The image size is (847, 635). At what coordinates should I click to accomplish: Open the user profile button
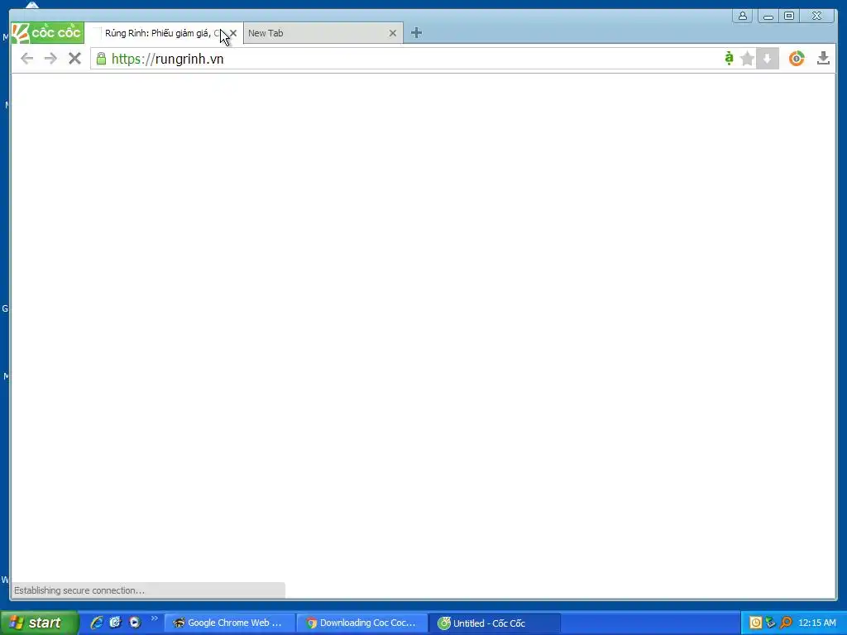point(743,16)
